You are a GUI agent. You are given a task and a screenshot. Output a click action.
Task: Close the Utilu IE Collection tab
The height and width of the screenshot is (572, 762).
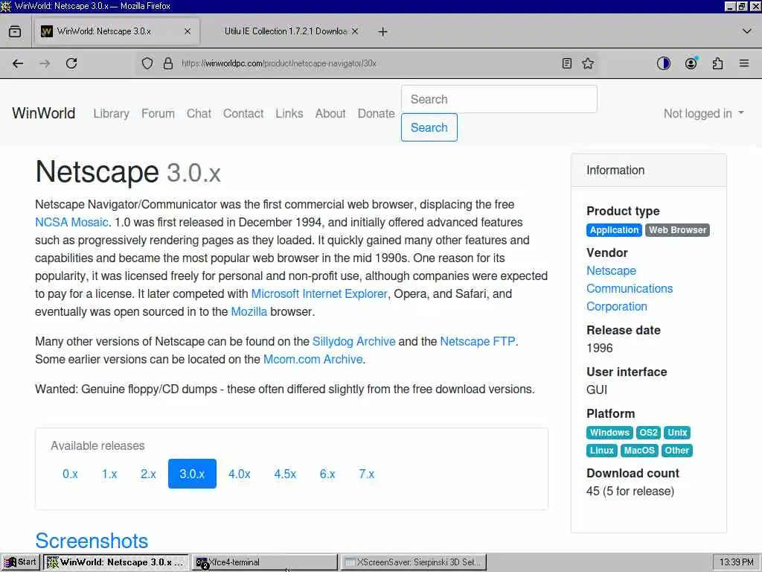(355, 31)
